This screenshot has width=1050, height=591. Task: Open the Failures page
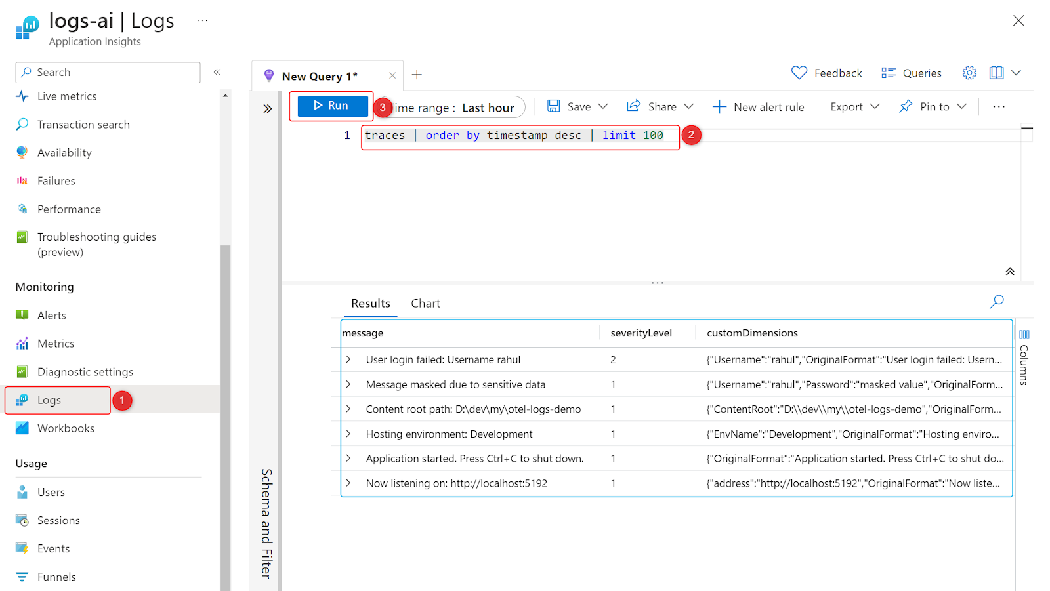[x=56, y=181]
